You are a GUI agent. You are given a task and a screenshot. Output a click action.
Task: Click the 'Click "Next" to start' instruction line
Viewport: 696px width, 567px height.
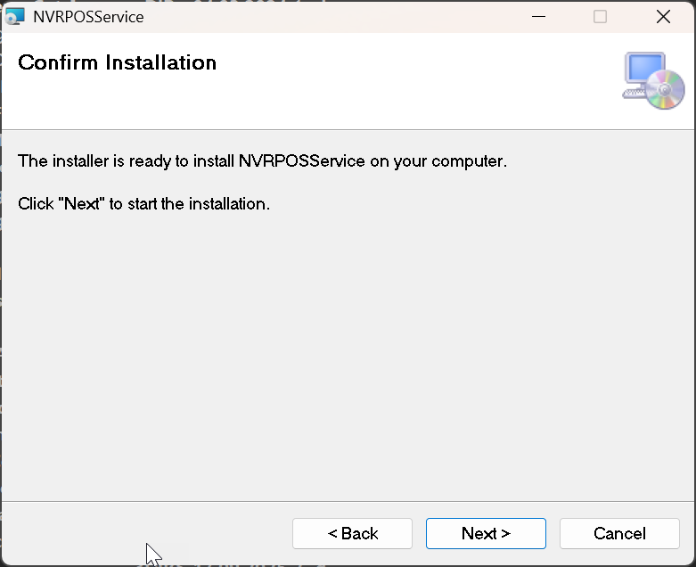(143, 204)
